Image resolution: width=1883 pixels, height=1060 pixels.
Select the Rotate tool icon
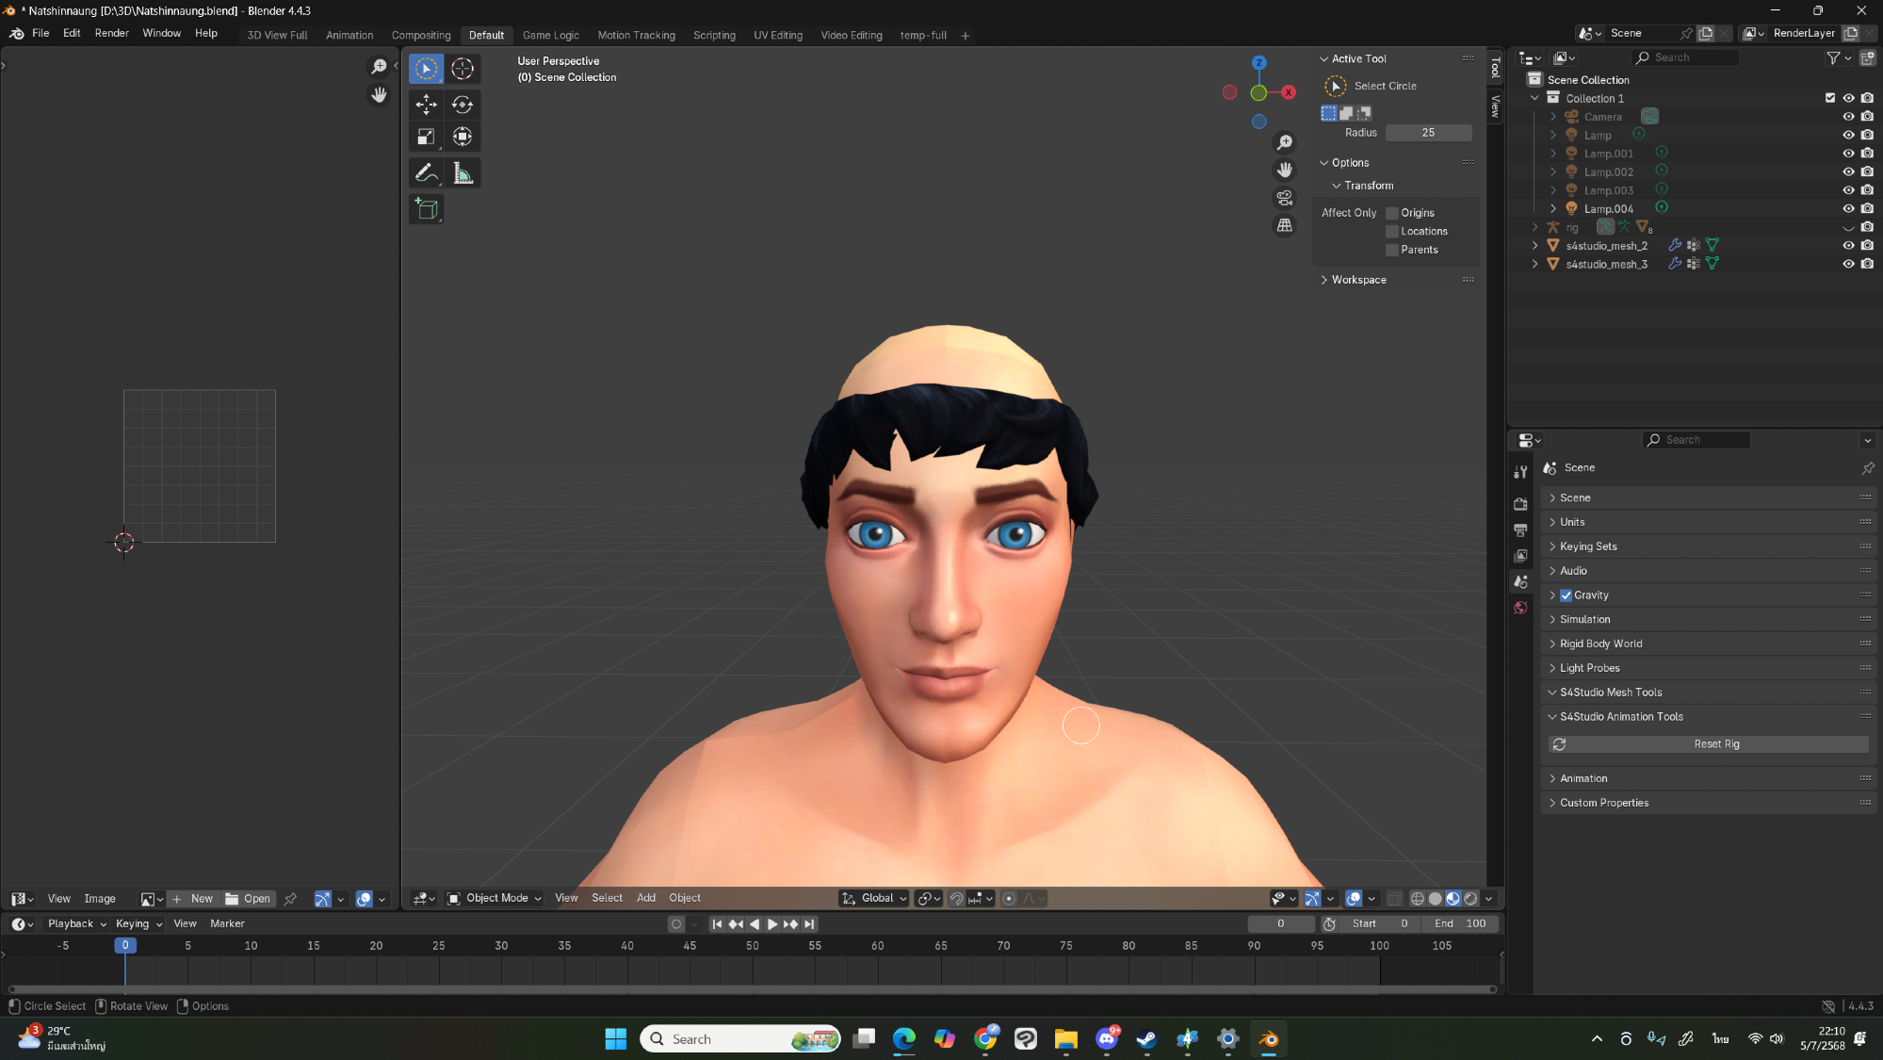462,104
